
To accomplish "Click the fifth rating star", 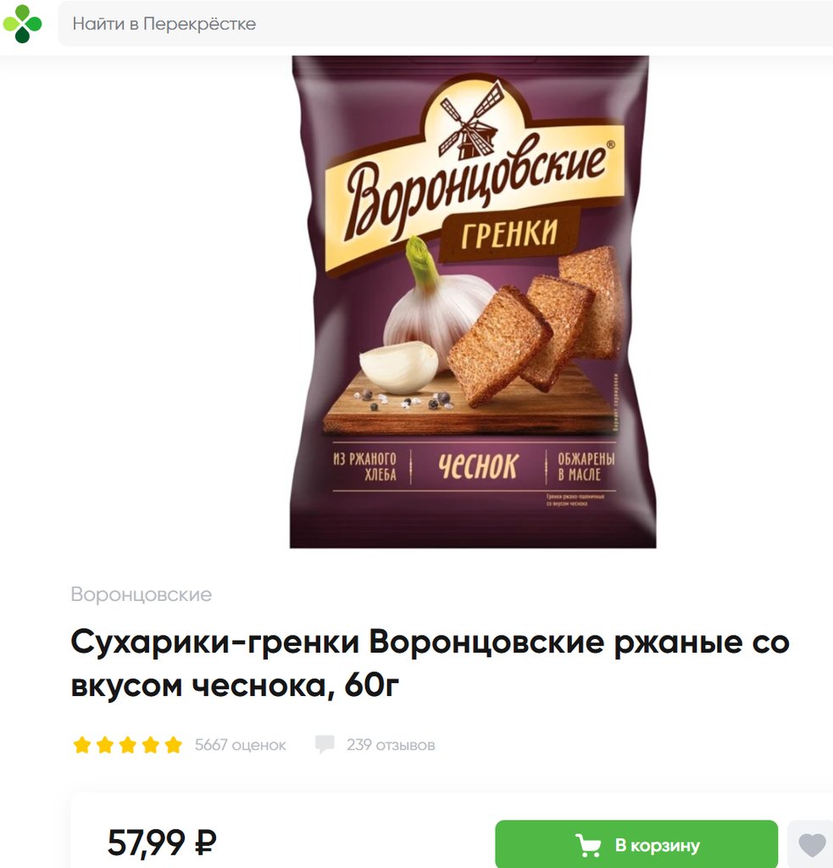I will pyautogui.click(x=173, y=744).
